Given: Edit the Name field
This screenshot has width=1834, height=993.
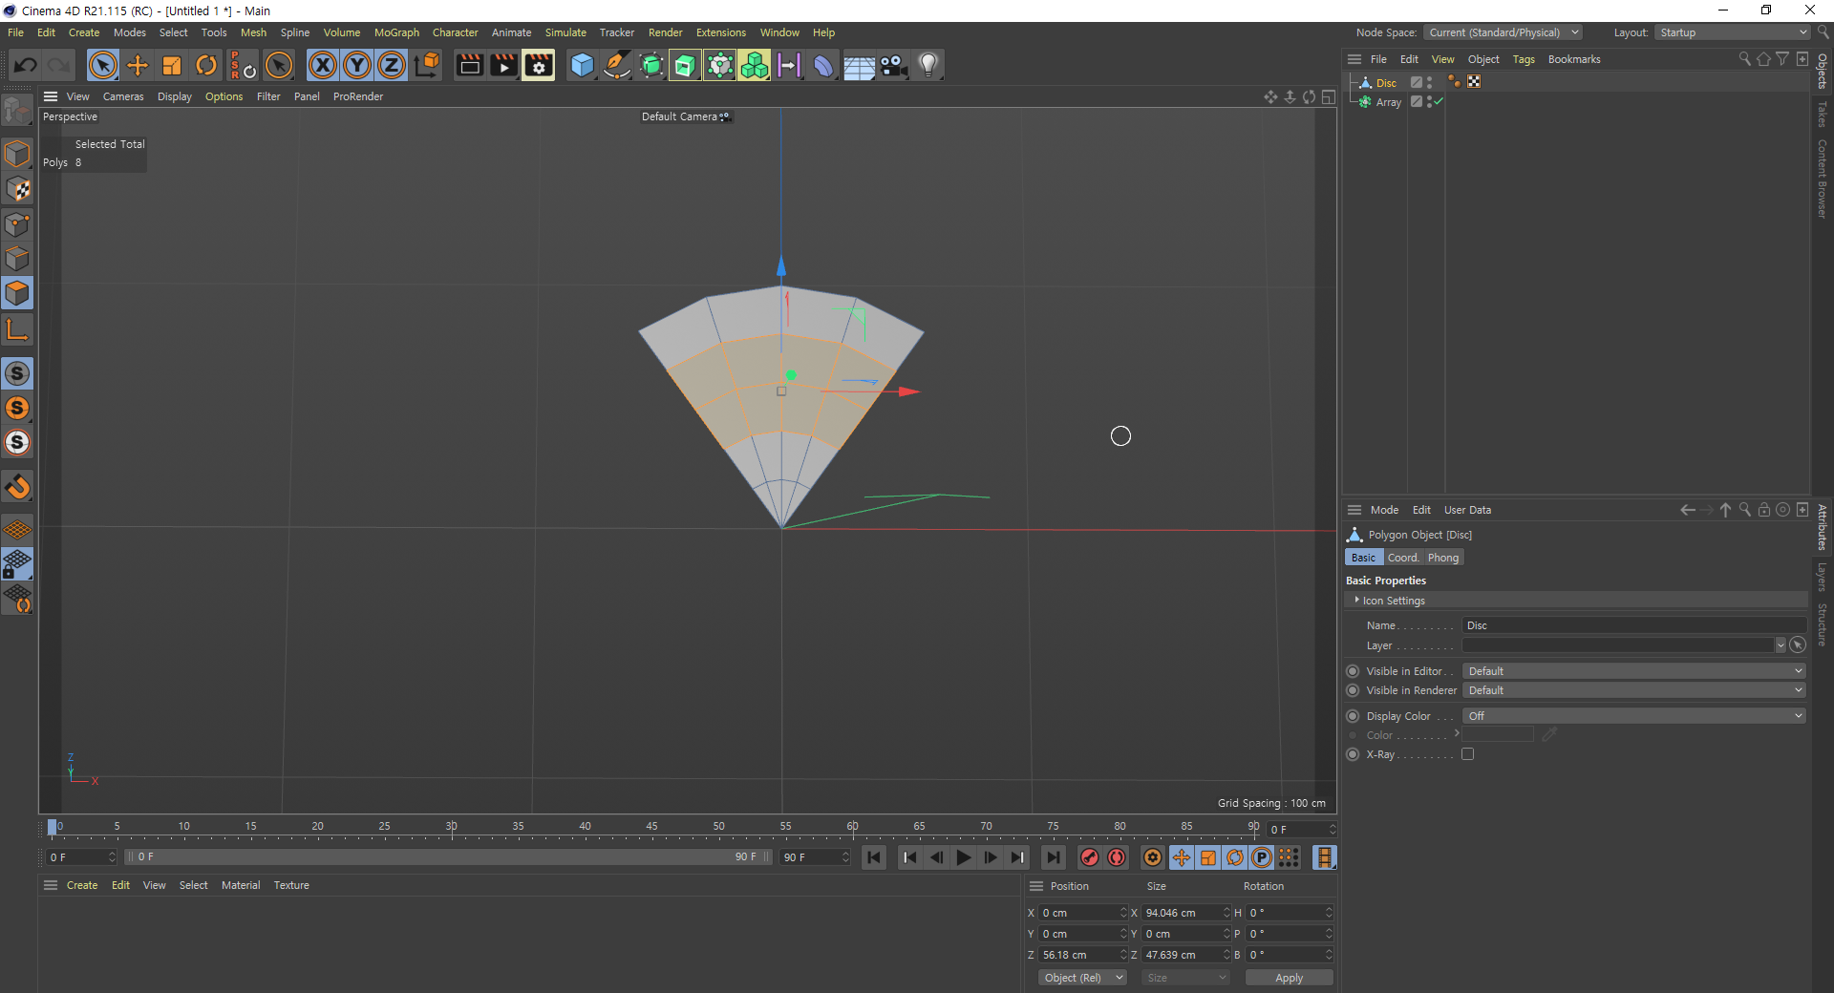Looking at the screenshot, I should [1633, 625].
